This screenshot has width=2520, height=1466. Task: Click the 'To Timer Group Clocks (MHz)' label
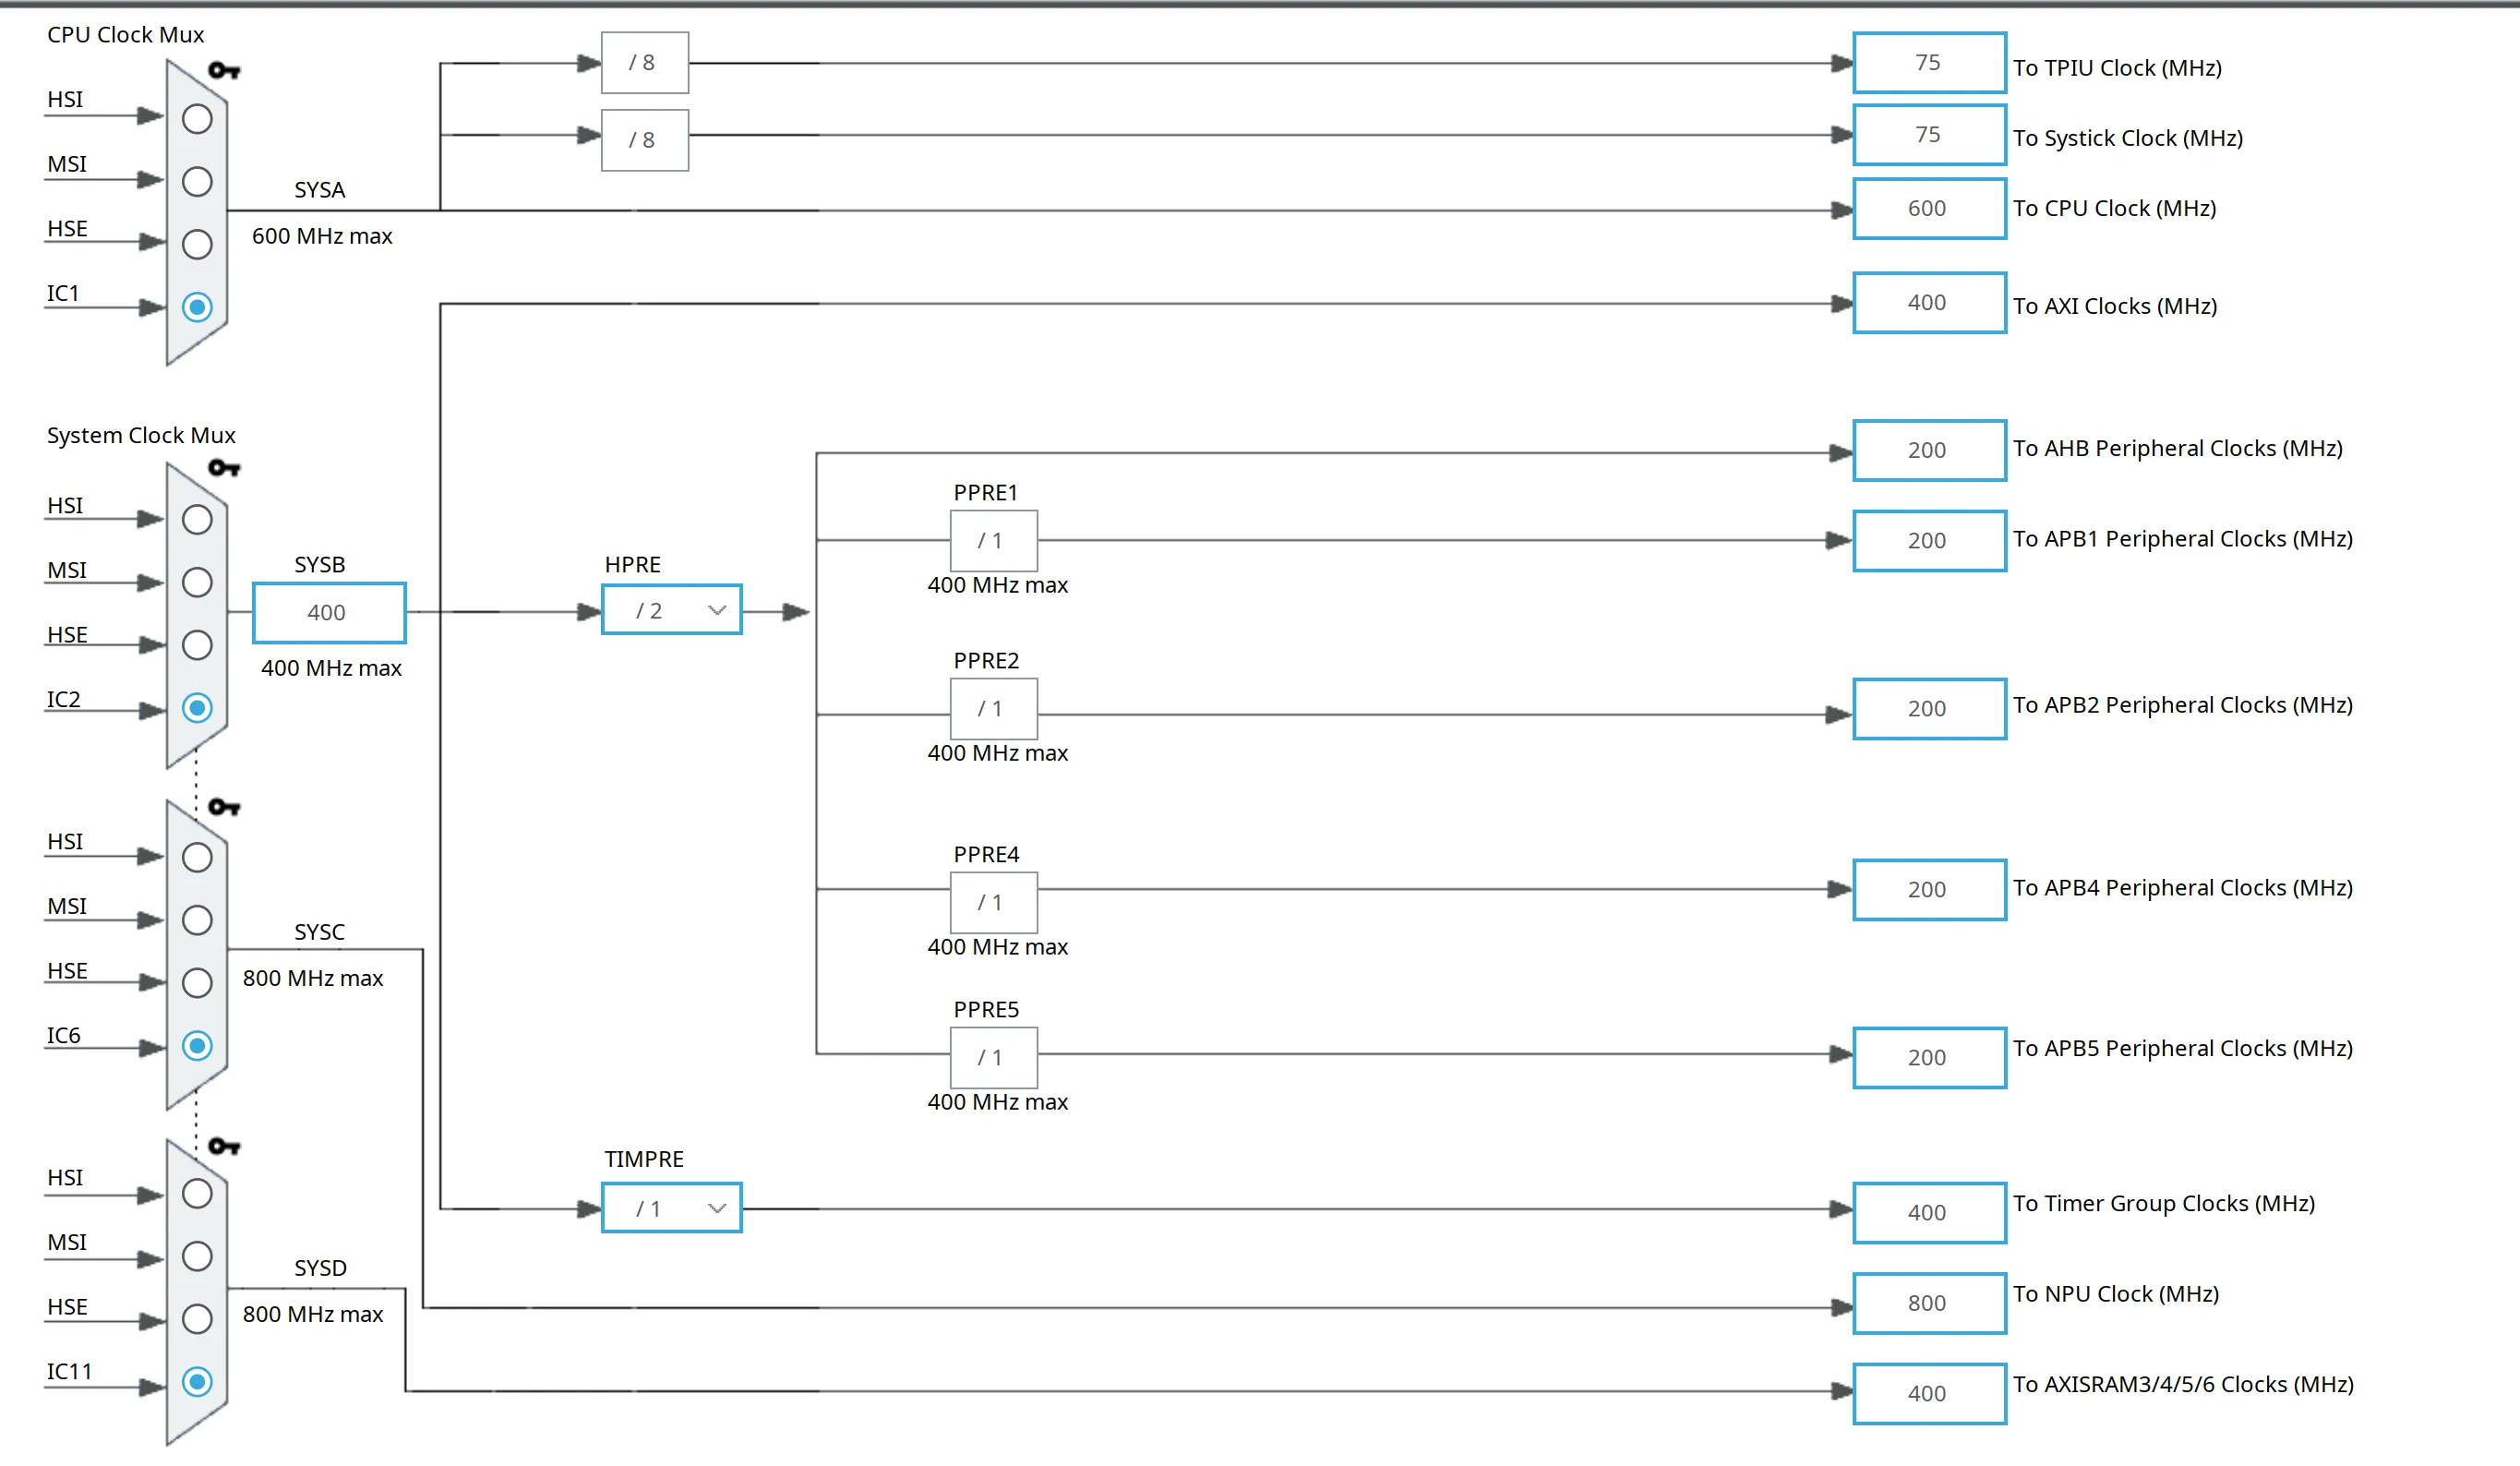click(2164, 1204)
